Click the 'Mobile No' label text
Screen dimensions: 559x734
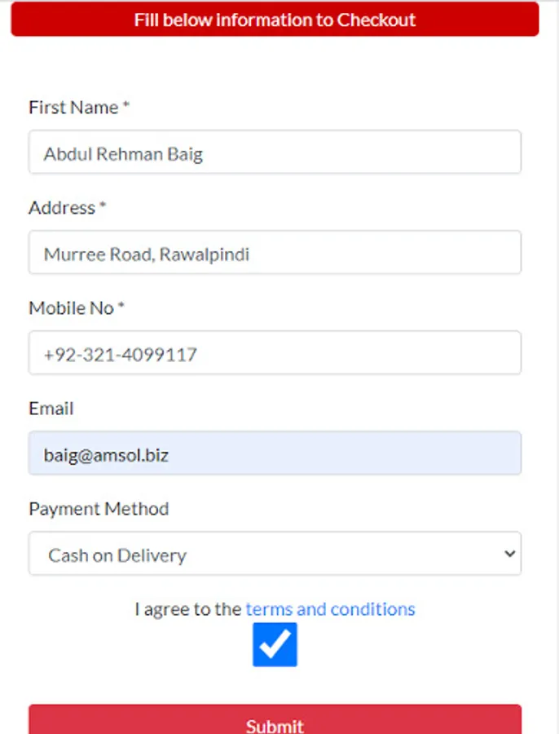pos(71,308)
